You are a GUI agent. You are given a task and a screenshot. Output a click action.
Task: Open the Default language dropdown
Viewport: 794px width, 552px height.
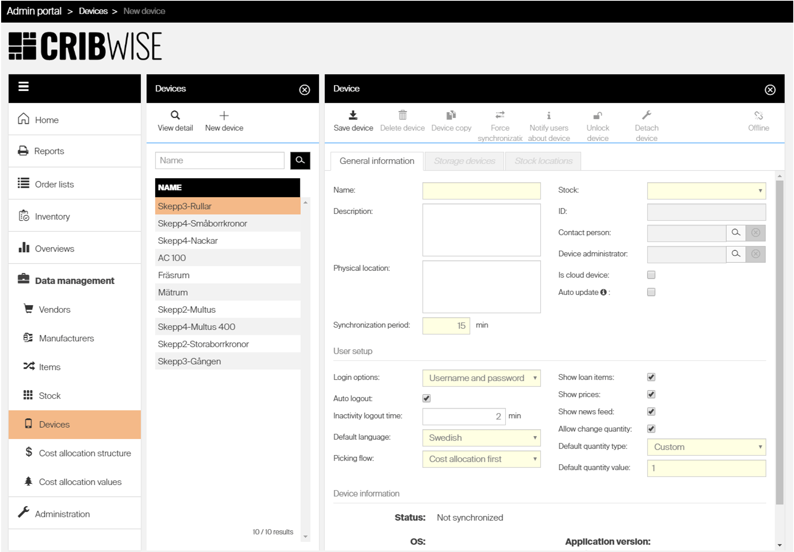click(x=481, y=438)
